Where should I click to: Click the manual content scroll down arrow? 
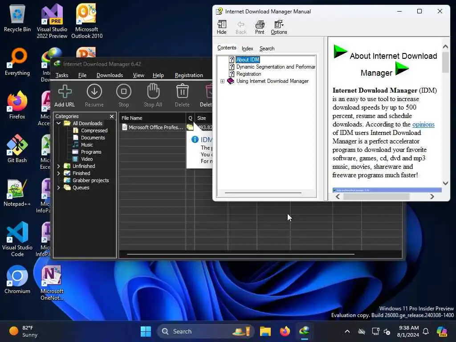pyautogui.click(x=445, y=183)
